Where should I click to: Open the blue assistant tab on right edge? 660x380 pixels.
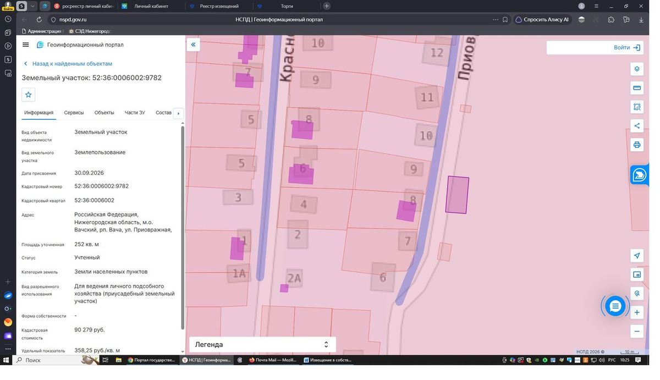point(640,175)
